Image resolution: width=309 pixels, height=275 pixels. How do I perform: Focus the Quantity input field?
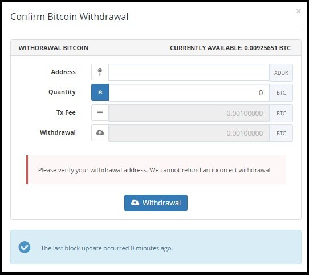(189, 93)
